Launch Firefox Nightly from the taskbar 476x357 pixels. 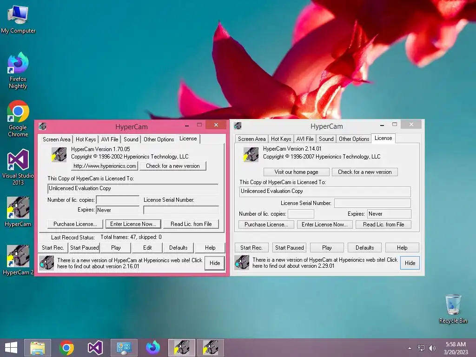click(x=152, y=348)
